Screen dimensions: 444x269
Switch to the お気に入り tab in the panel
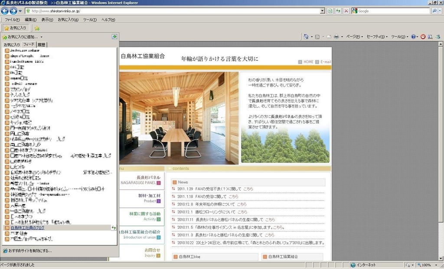tap(12, 45)
